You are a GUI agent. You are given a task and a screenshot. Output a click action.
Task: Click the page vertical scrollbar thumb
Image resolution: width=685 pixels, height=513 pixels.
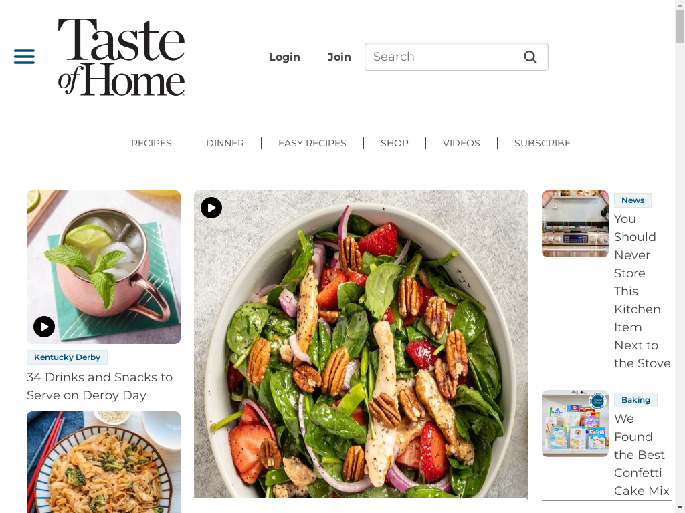point(680,26)
